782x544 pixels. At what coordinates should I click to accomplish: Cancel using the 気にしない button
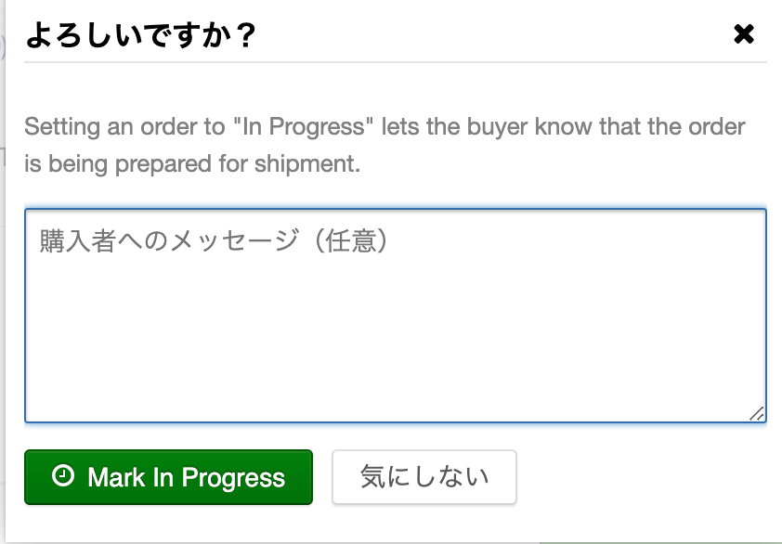tap(424, 477)
